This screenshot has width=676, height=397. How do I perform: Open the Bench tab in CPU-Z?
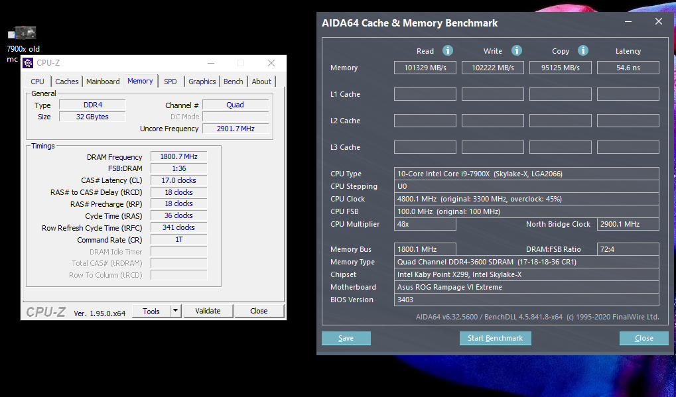tap(234, 82)
